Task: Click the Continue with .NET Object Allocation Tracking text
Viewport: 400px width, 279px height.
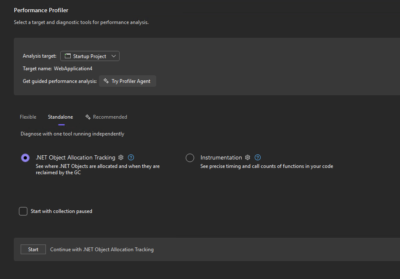Action: pos(102,249)
